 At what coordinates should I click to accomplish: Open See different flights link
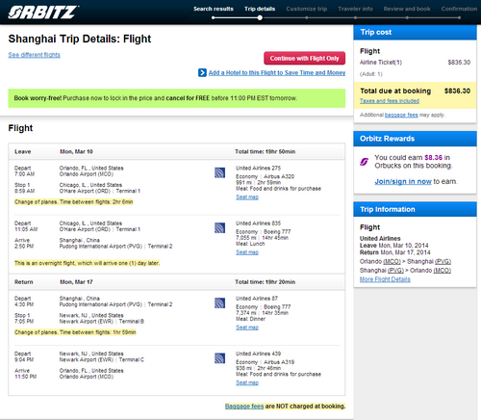[34, 55]
